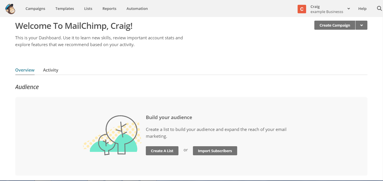383x181 pixels.
Task: Go to Templates in navigation
Action: (x=65, y=9)
